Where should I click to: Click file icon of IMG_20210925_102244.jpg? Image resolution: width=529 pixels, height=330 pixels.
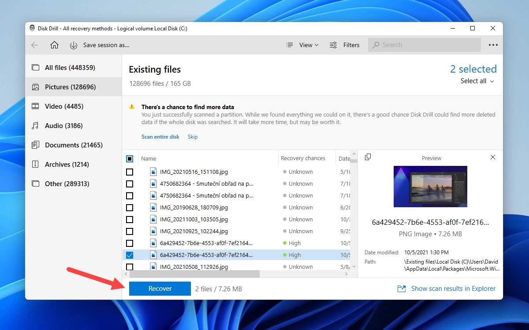[153, 231]
